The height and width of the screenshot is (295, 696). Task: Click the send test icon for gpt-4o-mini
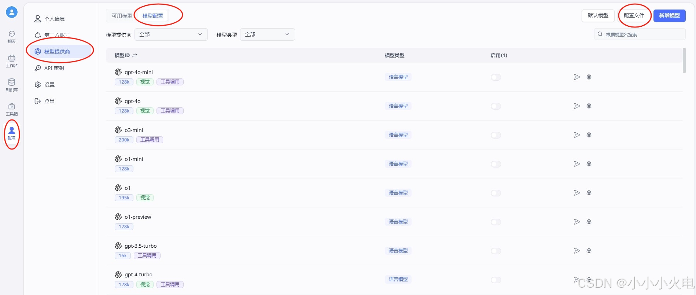click(577, 77)
